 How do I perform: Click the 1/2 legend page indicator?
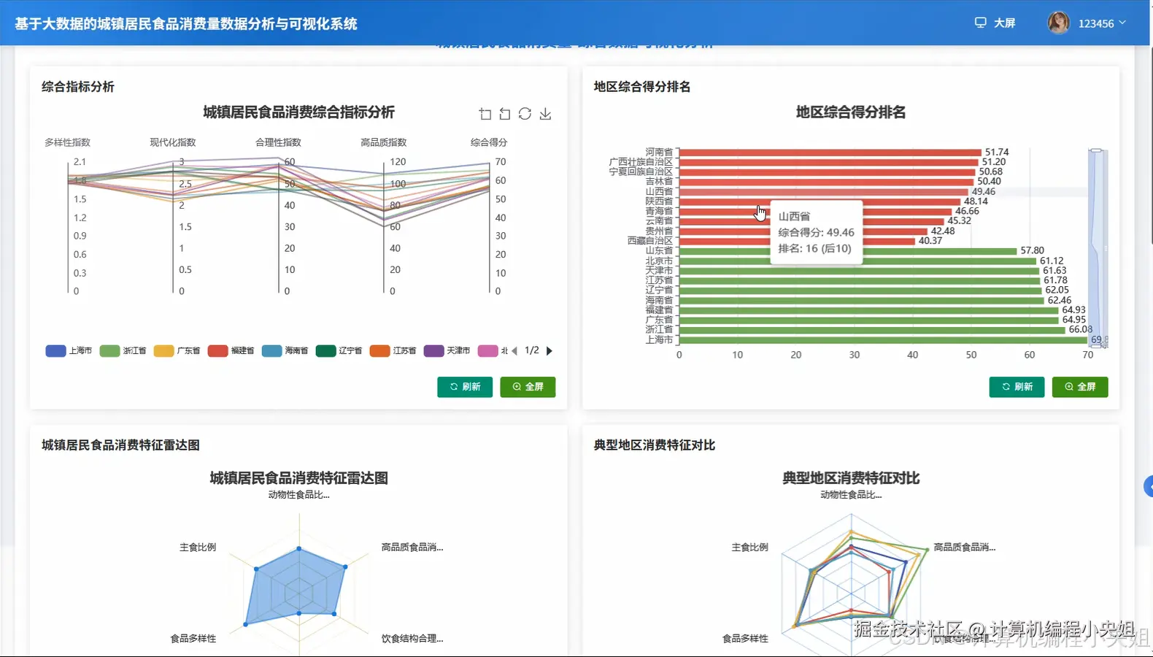click(532, 351)
